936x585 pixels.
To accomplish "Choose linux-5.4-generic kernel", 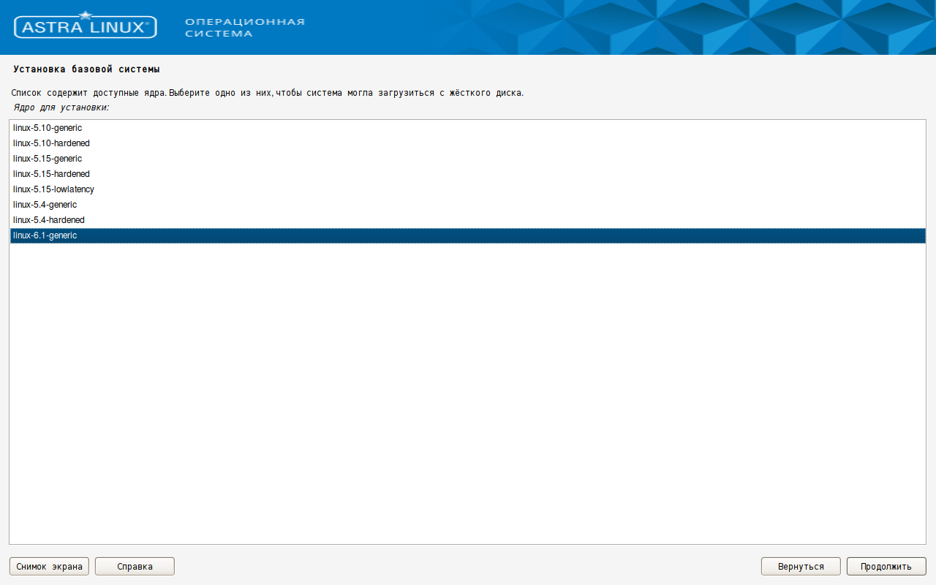I will 468,205.
